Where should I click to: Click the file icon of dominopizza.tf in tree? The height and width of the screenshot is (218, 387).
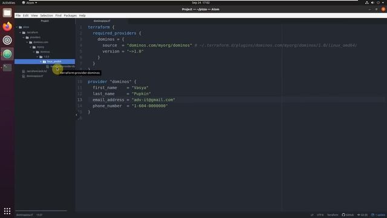(x=24, y=76)
